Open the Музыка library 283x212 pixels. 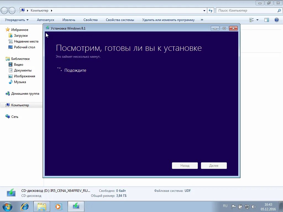click(20, 82)
